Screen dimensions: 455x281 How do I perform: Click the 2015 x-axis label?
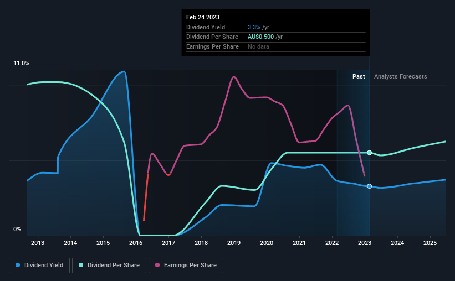click(103, 243)
